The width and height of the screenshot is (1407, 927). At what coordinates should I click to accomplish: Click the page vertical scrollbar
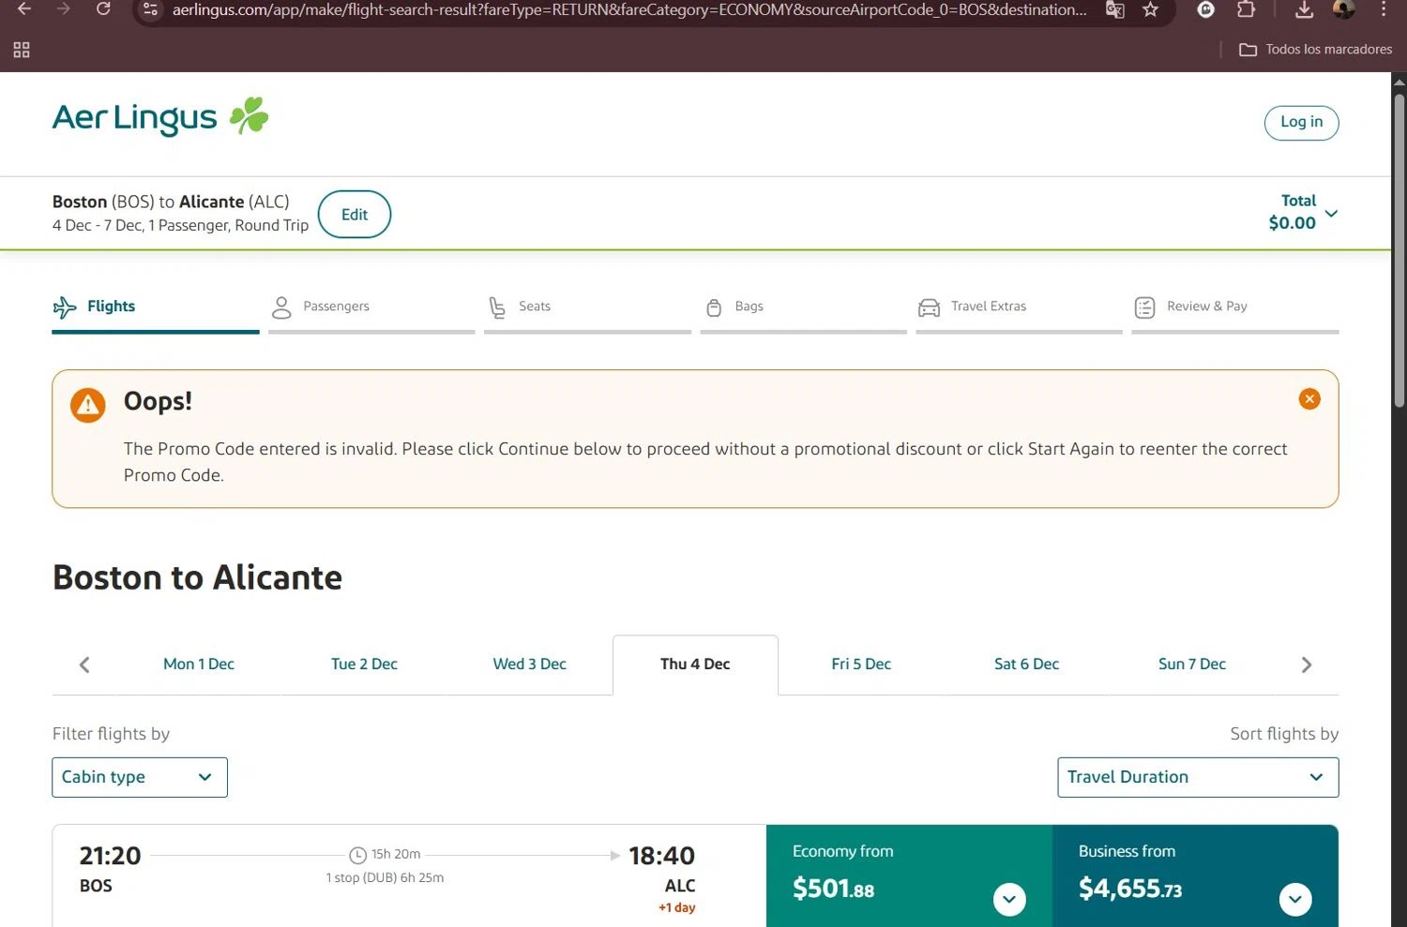(1399, 250)
